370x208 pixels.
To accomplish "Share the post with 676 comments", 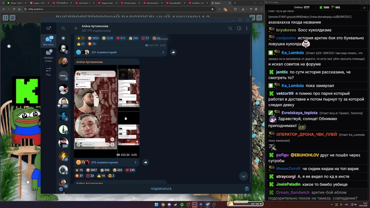I will (145, 162).
